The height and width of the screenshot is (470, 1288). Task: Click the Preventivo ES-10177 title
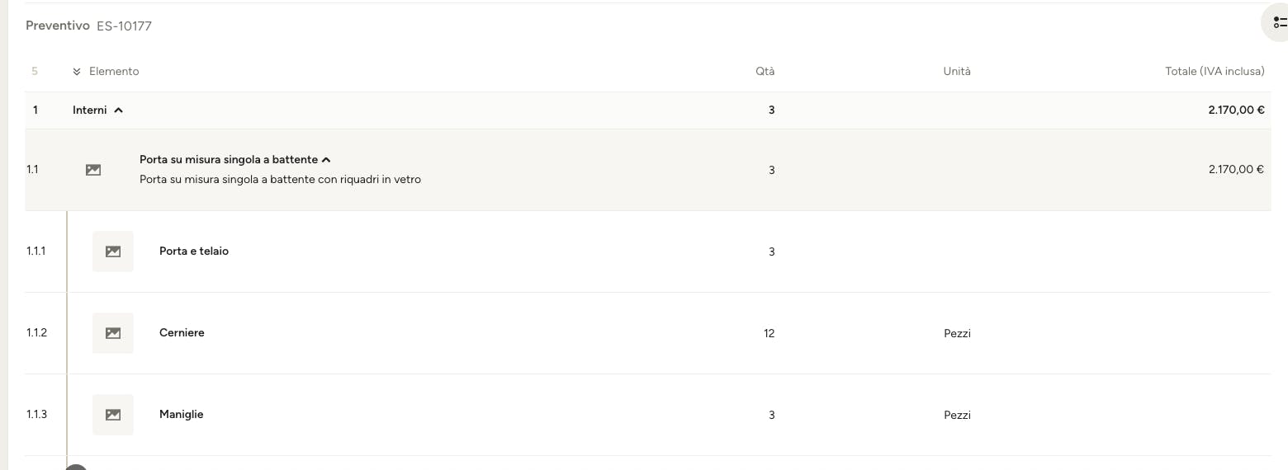[x=88, y=26]
